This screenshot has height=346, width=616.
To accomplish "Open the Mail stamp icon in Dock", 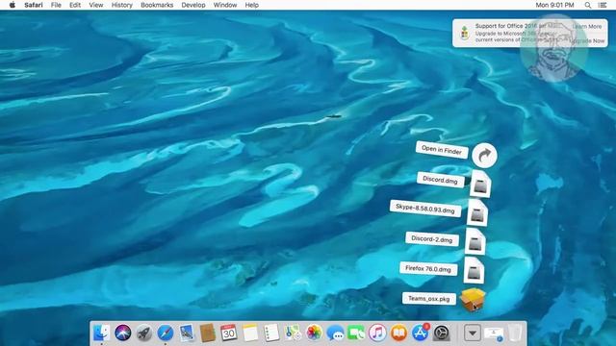I will (x=187, y=334).
